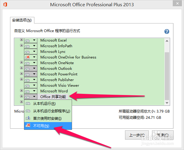
Task: Expand the Office 共享功能 tree node
Action: coord(21,96)
